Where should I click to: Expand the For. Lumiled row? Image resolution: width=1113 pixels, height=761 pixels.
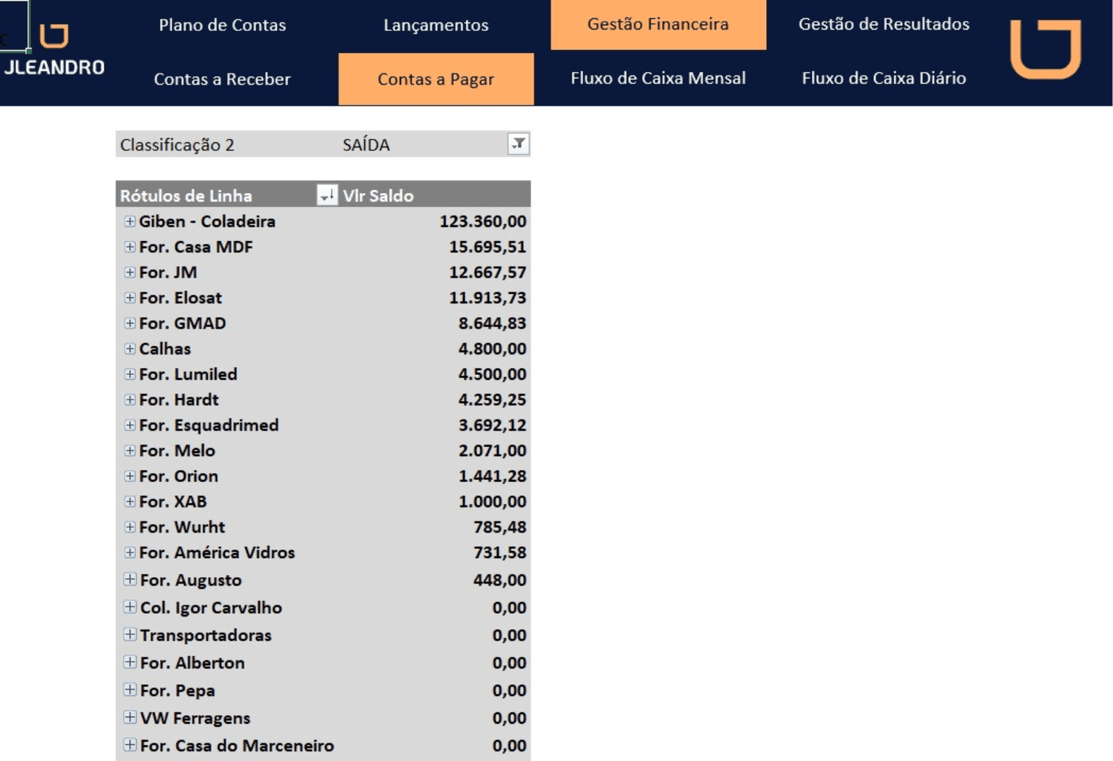click(130, 374)
